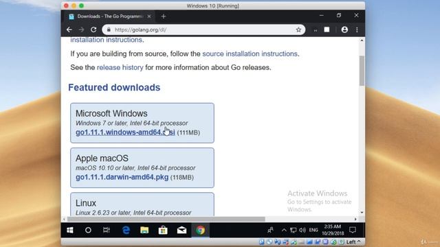Click the Microsoft Windows card title
The image size is (440, 247).
click(111, 113)
